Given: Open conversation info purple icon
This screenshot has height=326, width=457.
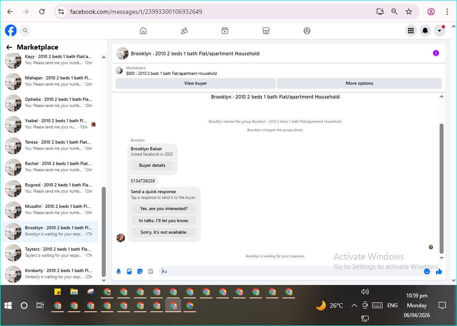Looking at the screenshot, I should click(x=436, y=53).
